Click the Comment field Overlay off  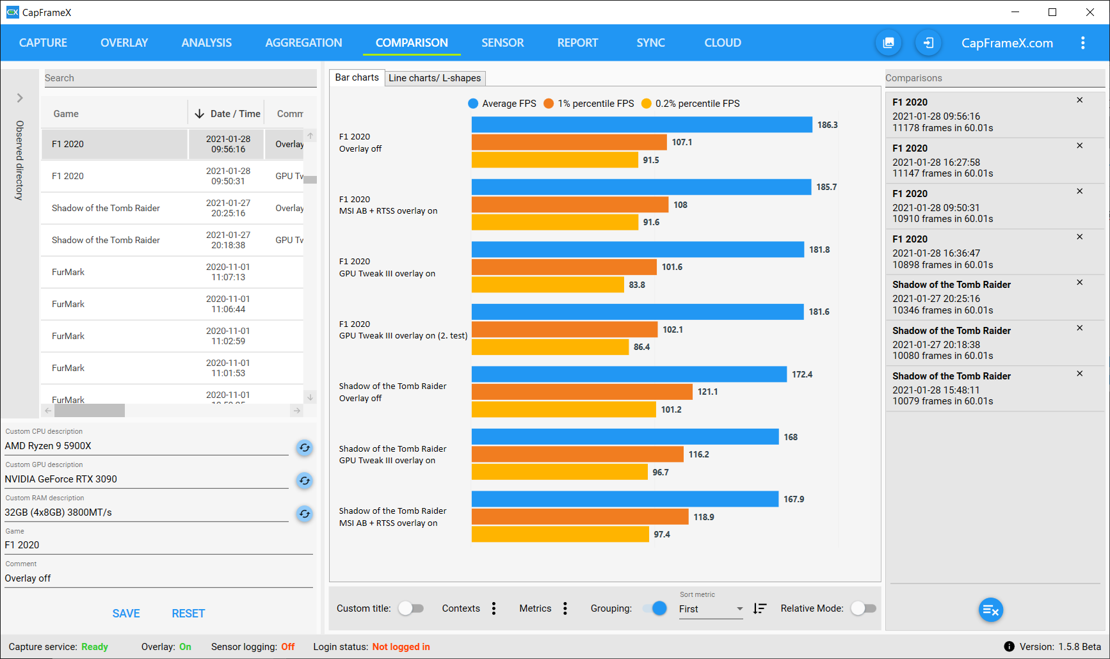tap(159, 578)
